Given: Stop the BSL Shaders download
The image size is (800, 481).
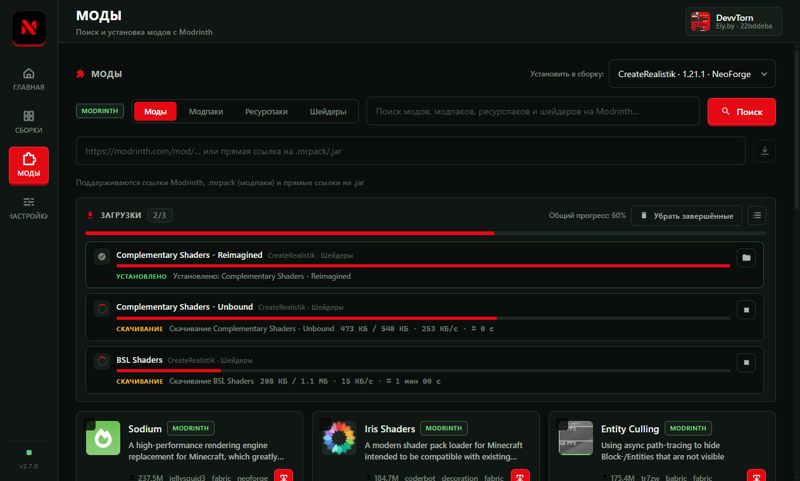Looking at the screenshot, I should pyautogui.click(x=746, y=363).
